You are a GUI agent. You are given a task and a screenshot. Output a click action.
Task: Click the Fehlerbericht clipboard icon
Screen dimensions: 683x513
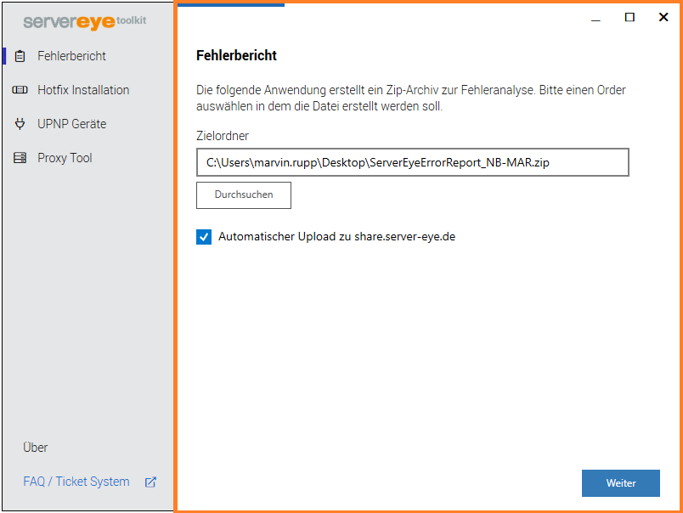(20, 56)
